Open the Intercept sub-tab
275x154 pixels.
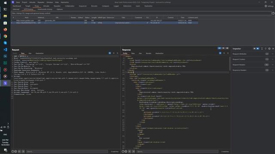tap(16, 9)
